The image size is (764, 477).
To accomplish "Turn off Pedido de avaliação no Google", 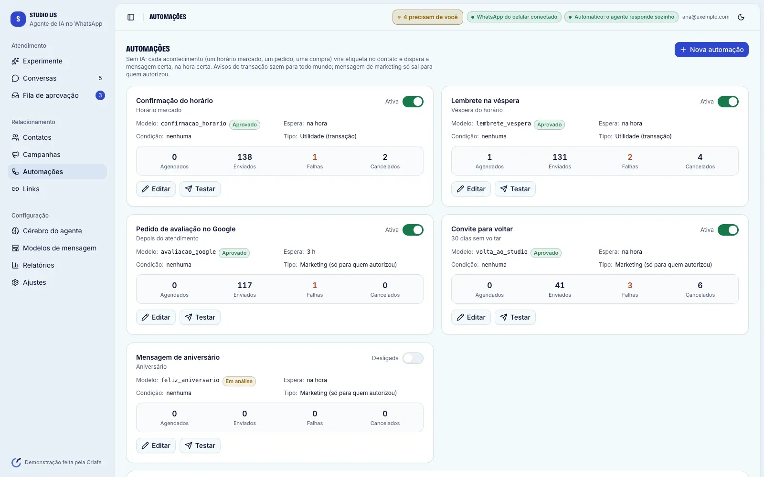I will click(x=413, y=230).
